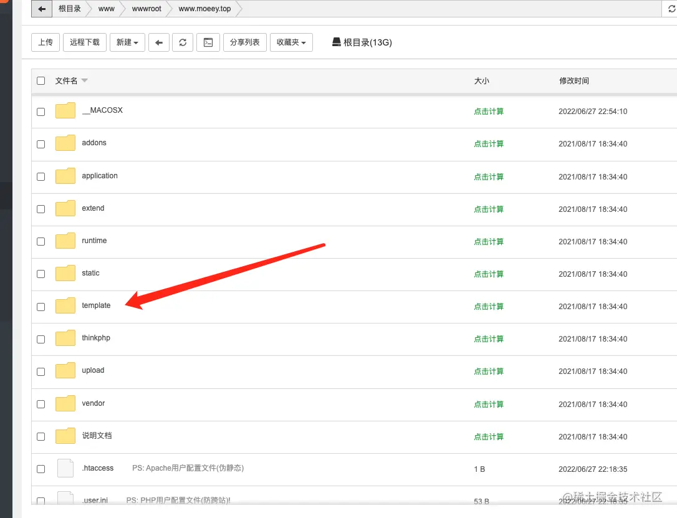Click 点击计算 for the static folder
The width and height of the screenshot is (677, 518).
tap(489, 274)
